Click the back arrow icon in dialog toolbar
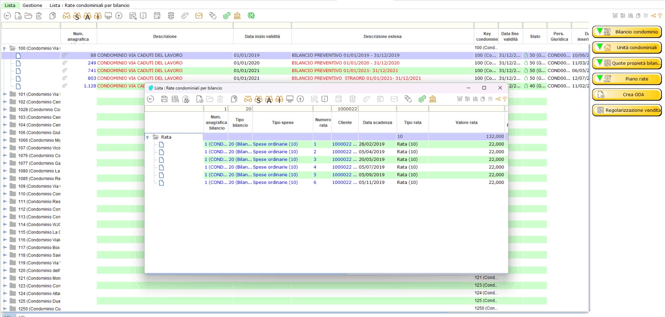The width and height of the screenshot is (665, 317). tap(150, 99)
